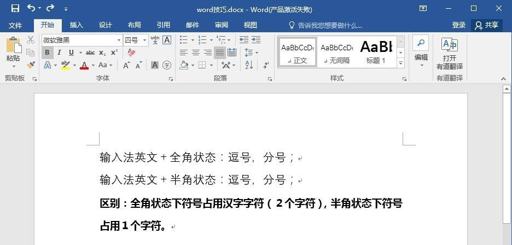The width and height of the screenshot is (512, 245).
Task: Click the 告诉我您想要做什么 search box
Action: point(325,26)
